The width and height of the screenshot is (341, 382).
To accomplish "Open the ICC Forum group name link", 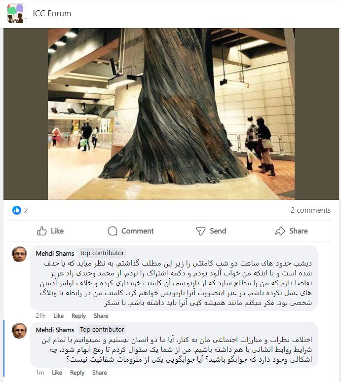I will click(52, 13).
